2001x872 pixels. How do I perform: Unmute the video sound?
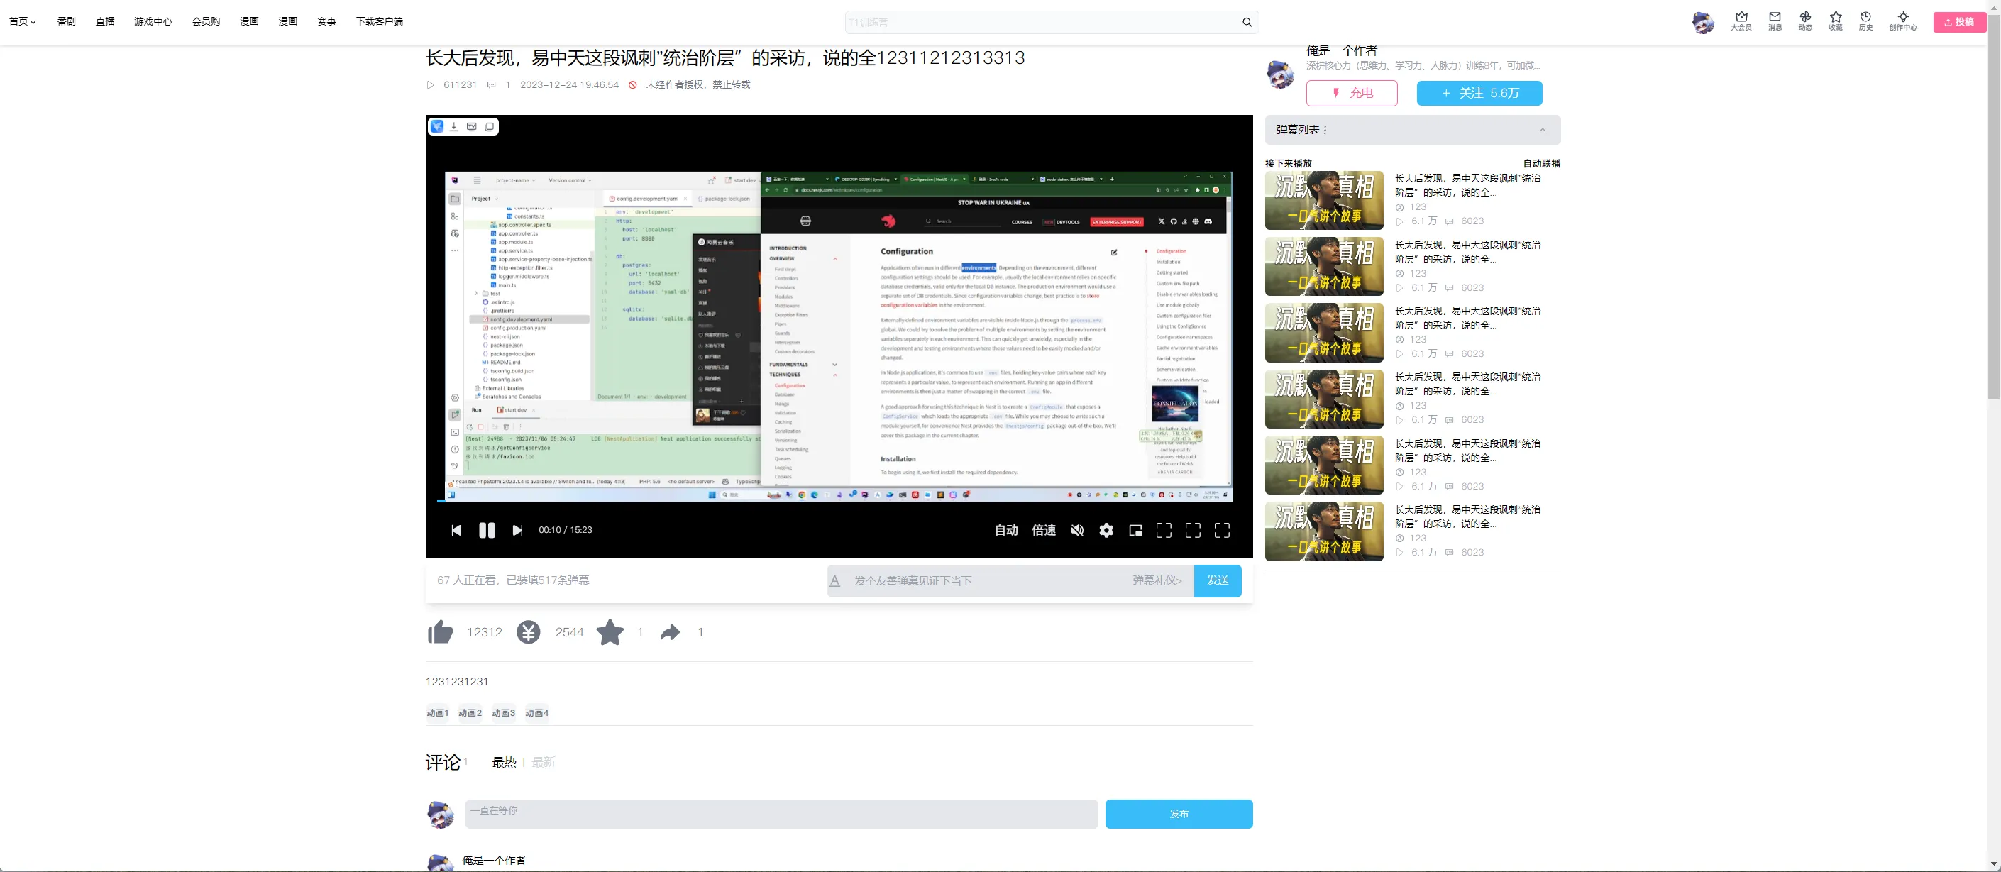tap(1077, 530)
